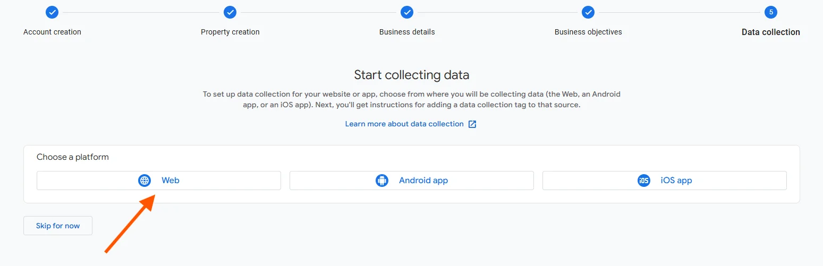This screenshot has height=266, width=823.
Task: Return to the Business details step label
Action: click(x=407, y=32)
